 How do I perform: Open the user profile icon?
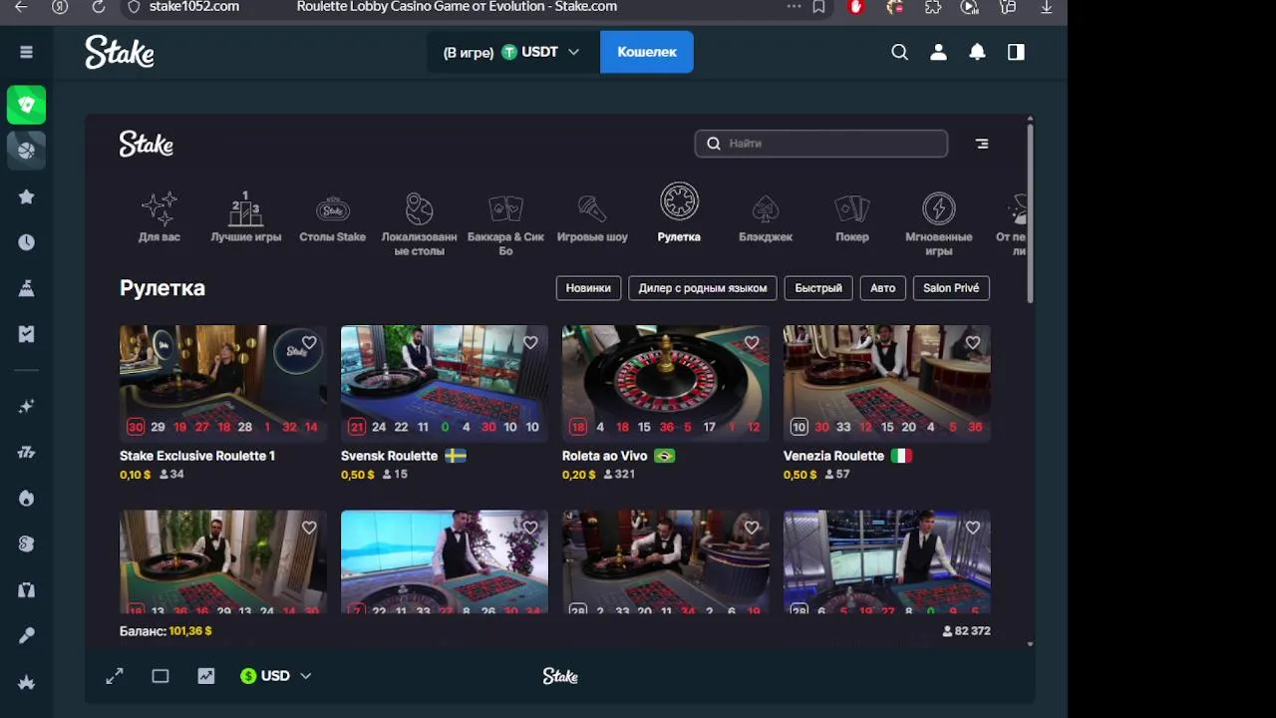938,52
